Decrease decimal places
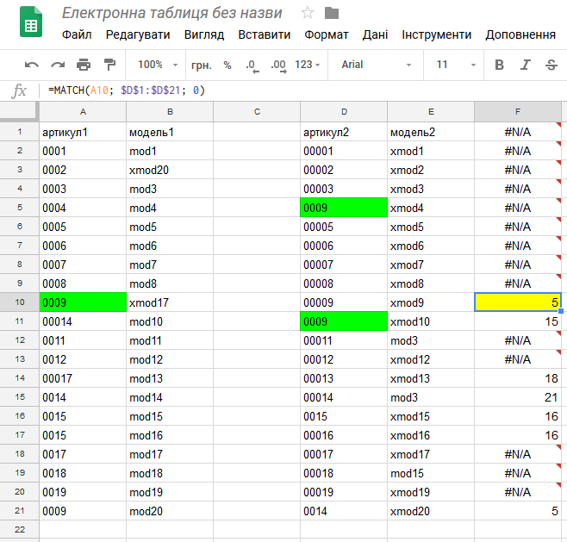 [x=252, y=65]
